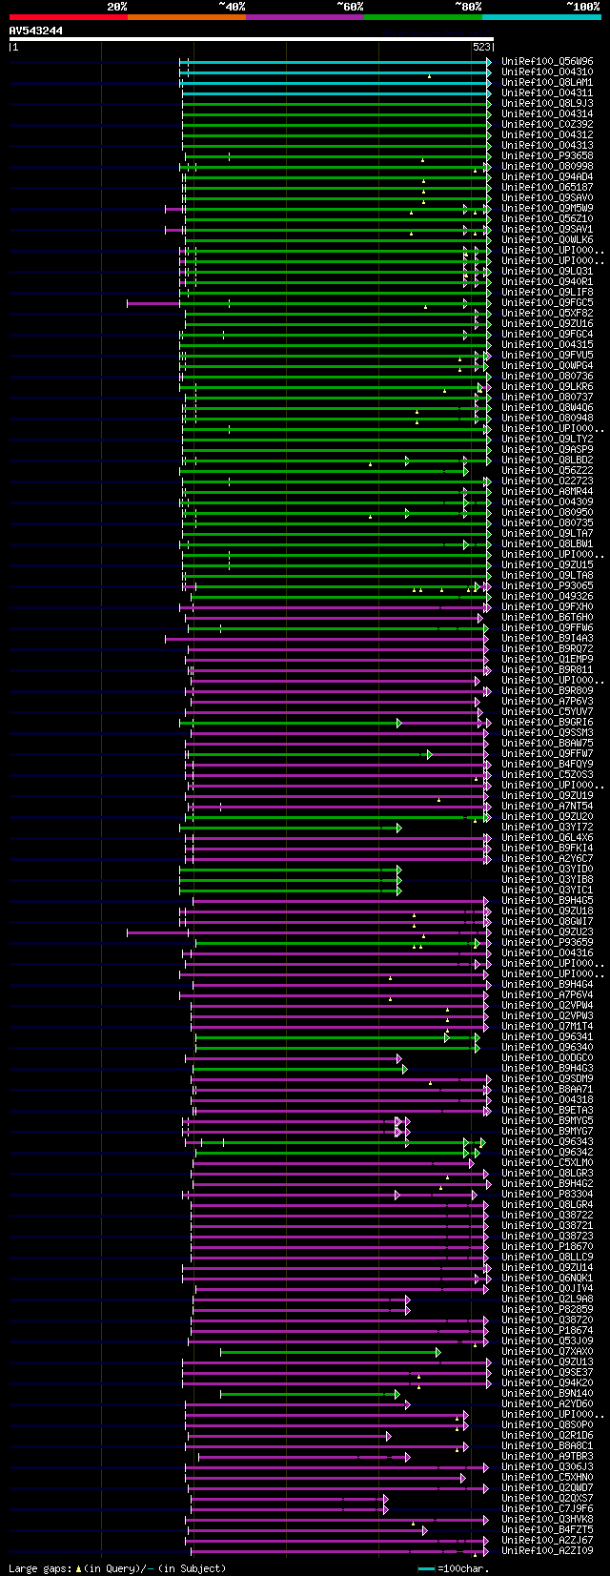This screenshot has width=610, height=1576.
Task: Click the UniRef100_Q9FGC5 label
Action: point(547,302)
